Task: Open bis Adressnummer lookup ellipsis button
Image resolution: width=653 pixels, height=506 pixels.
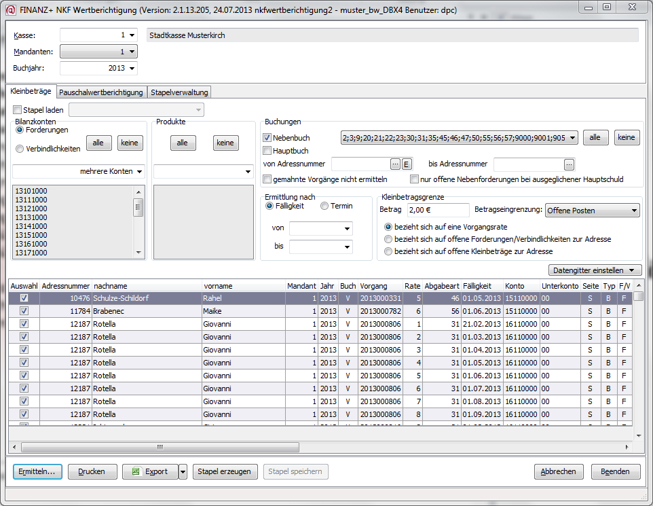Action: tap(569, 164)
